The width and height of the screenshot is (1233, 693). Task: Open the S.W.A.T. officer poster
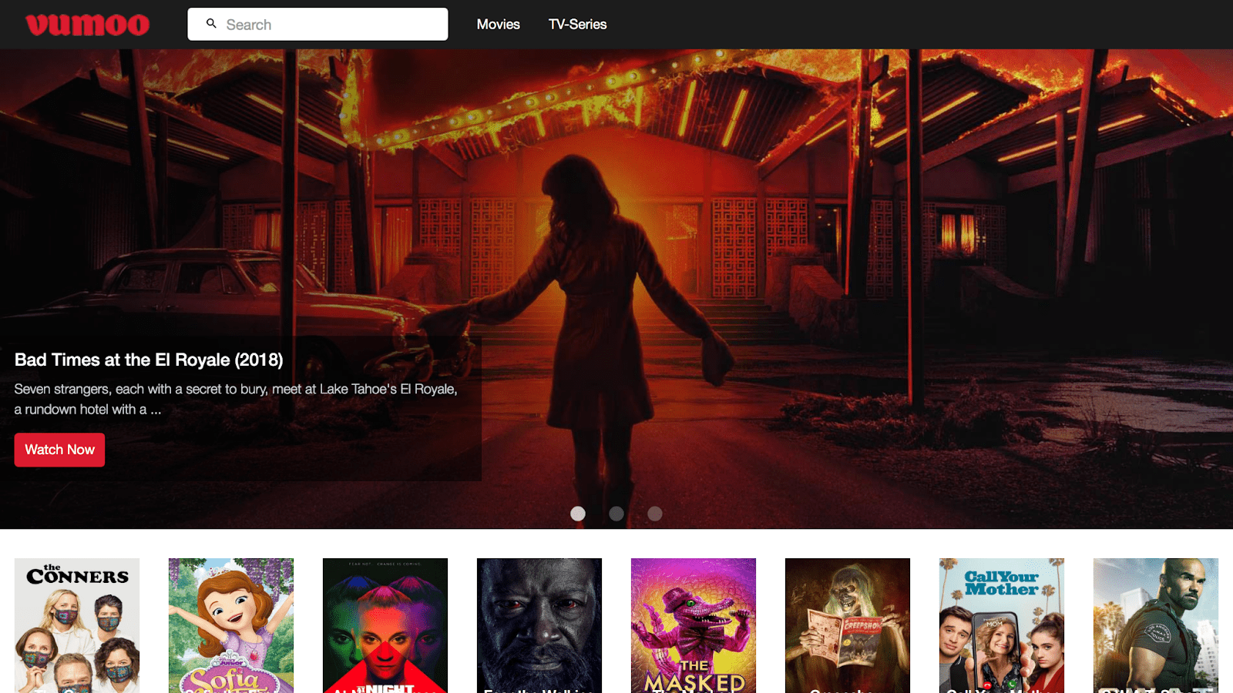pyautogui.click(x=1156, y=625)
